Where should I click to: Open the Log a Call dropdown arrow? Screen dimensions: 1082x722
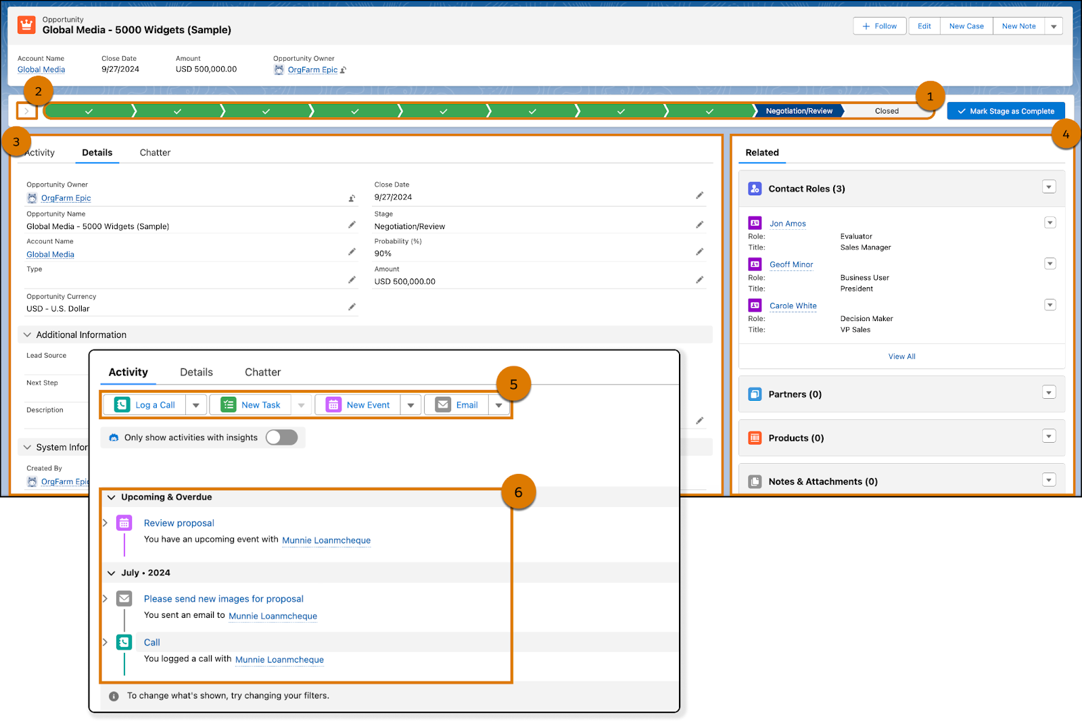point(196,405)
